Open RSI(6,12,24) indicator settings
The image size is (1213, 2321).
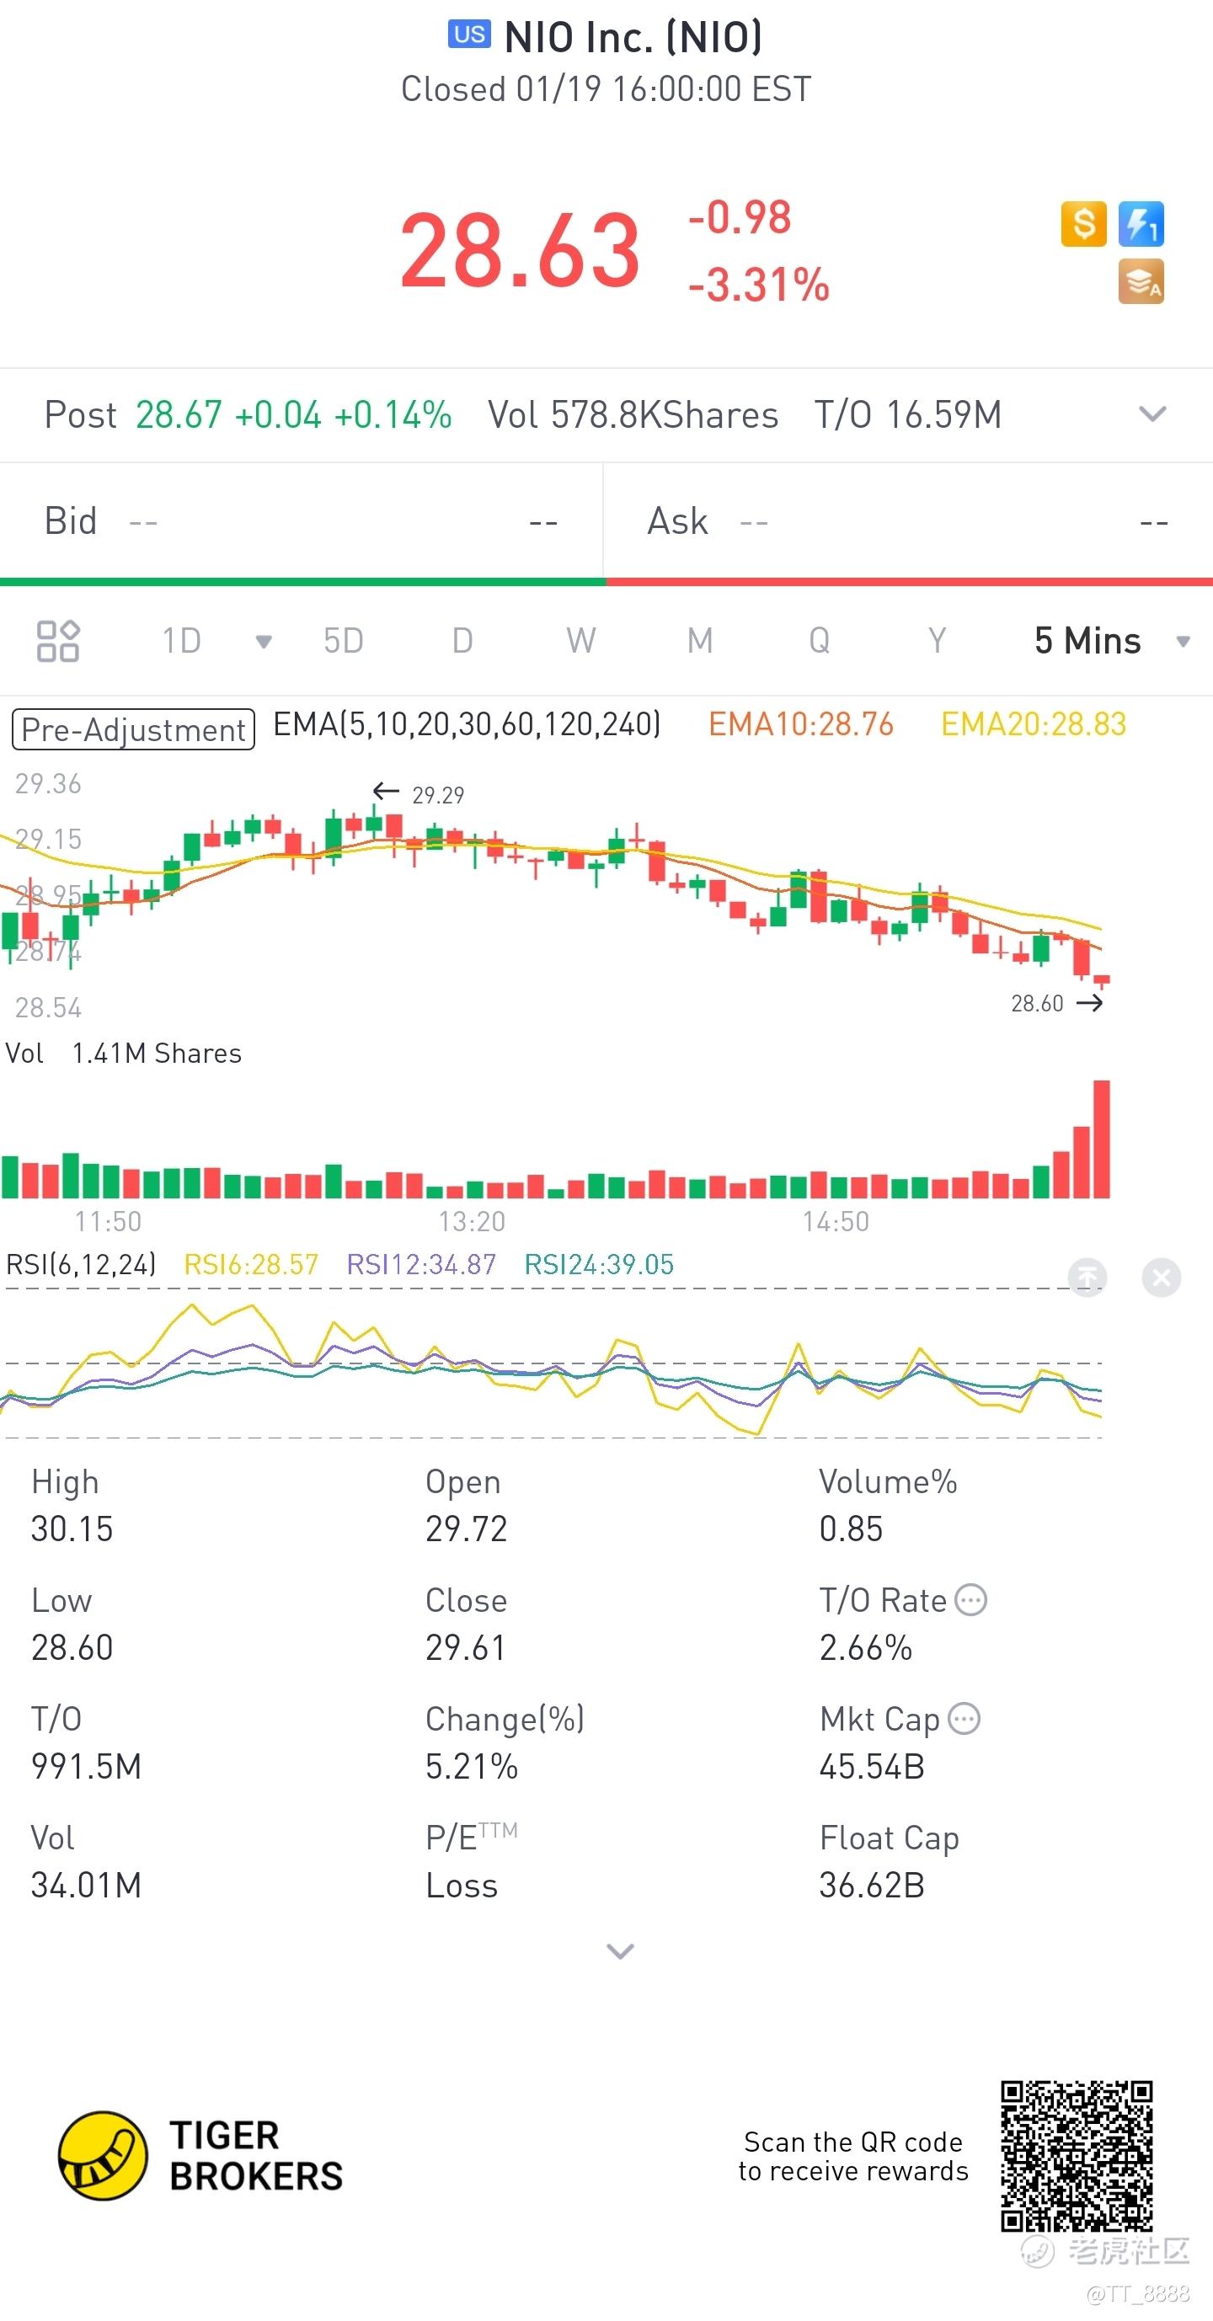point(81,1264)
